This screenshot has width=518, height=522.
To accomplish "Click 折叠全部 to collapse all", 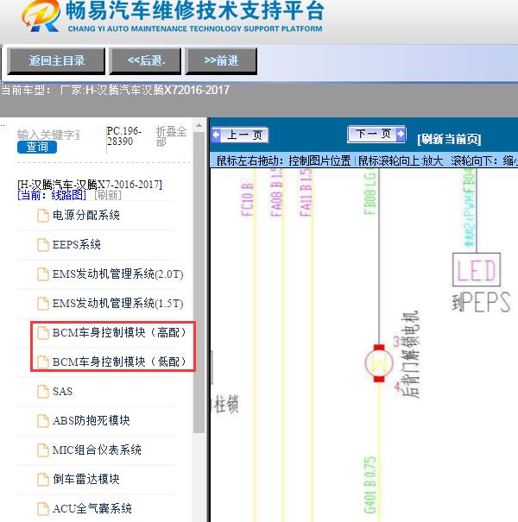I will tap(171, 136).
